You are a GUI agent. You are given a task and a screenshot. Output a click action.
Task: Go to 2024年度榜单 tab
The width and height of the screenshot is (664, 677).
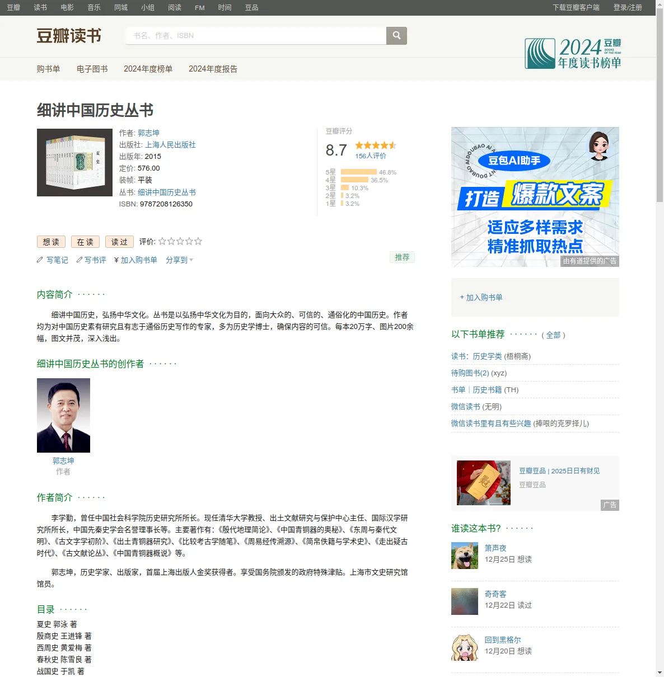(148, 69)
